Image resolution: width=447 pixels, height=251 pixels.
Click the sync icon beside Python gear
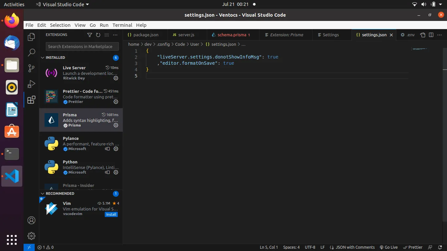pyautogui.click(x=107, y=172)
